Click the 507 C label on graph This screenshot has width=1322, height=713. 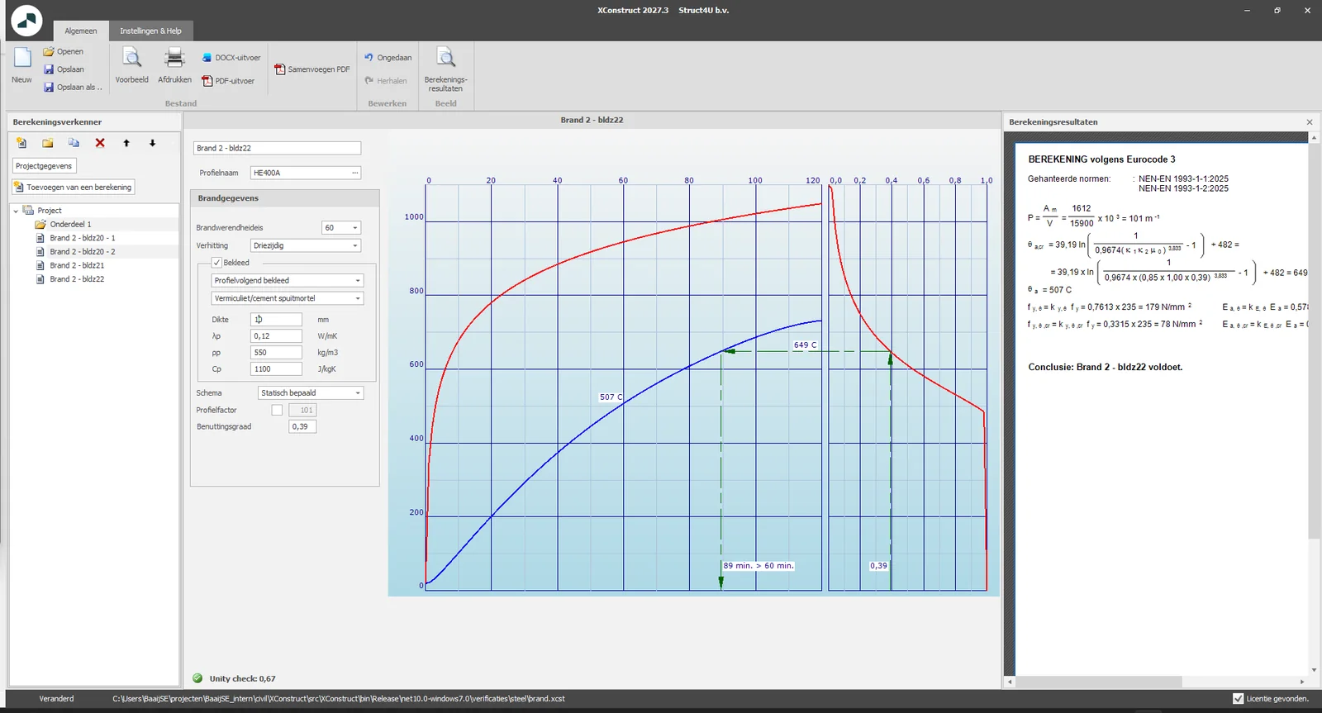pos(611,397)
